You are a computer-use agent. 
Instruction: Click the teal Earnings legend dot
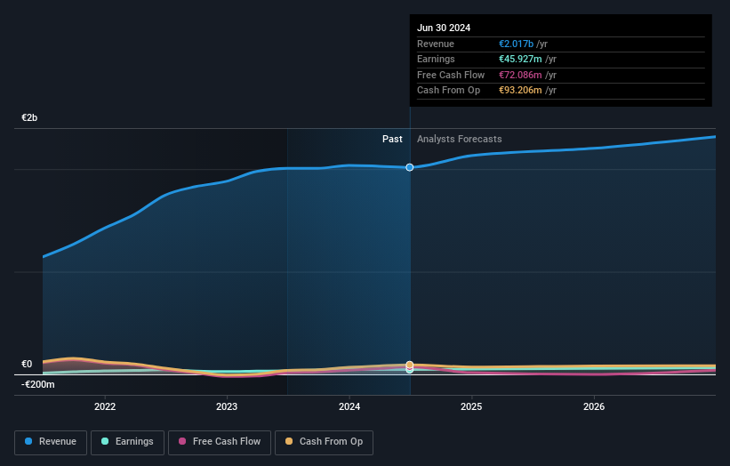pyautogui.click(x=105, y=441)
